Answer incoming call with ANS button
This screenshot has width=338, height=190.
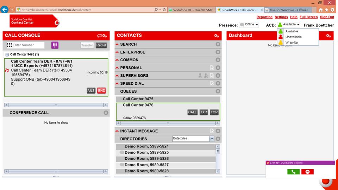coord(91,91)
